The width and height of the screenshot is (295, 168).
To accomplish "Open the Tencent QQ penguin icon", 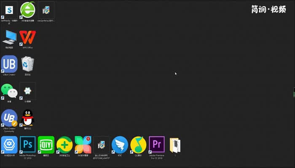I will pos(28,118).
